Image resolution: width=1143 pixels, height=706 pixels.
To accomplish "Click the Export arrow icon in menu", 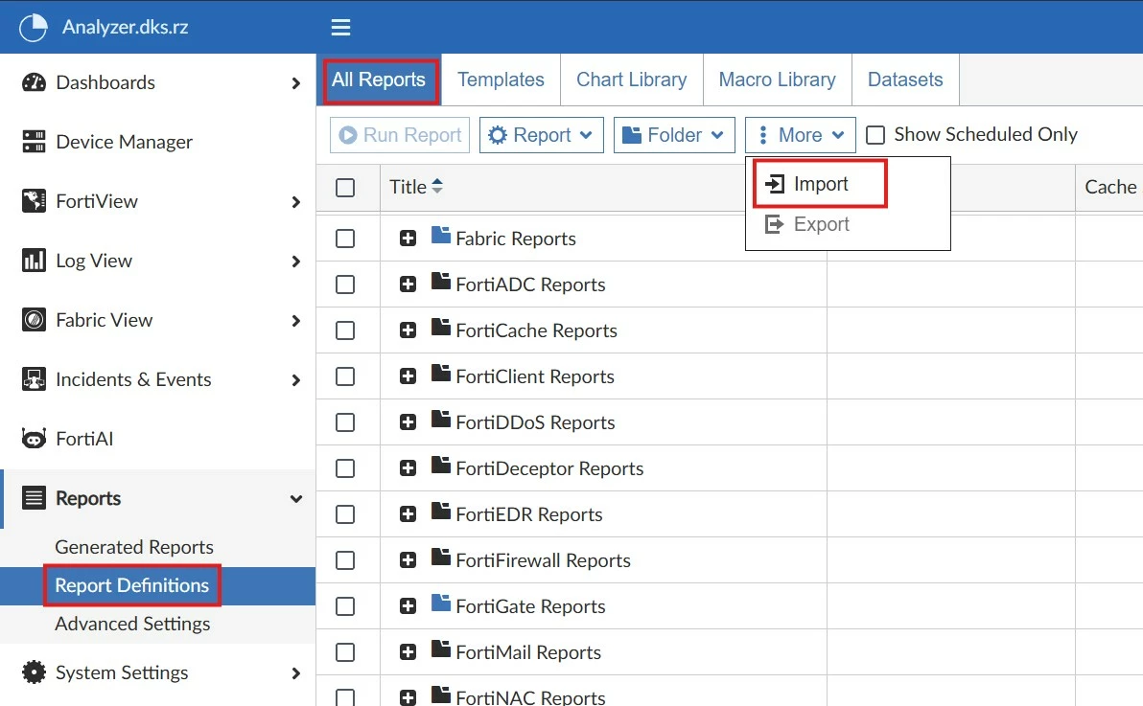I will [x=774, y=224].
